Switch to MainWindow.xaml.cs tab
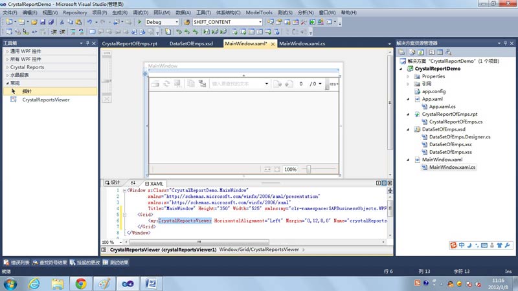This screenshot has width=518, height=291. pyautogui.click(x=302, y=43)
